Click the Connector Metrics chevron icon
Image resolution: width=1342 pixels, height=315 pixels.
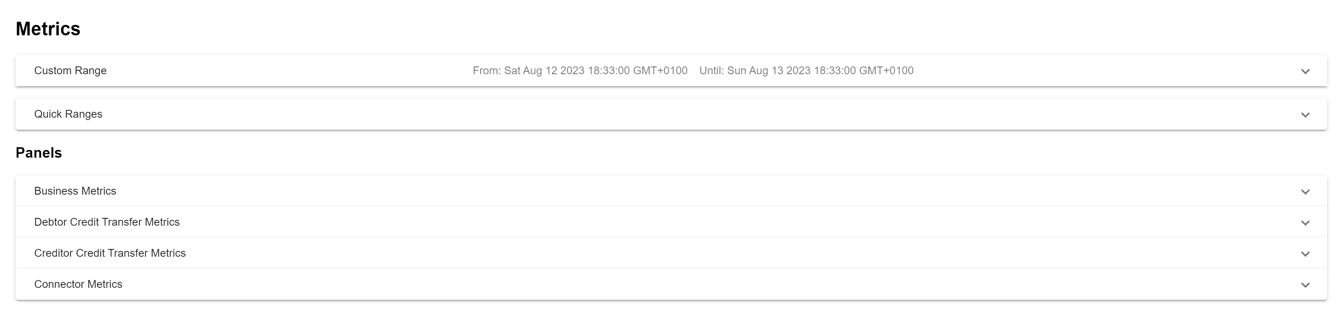(1305, 285)
